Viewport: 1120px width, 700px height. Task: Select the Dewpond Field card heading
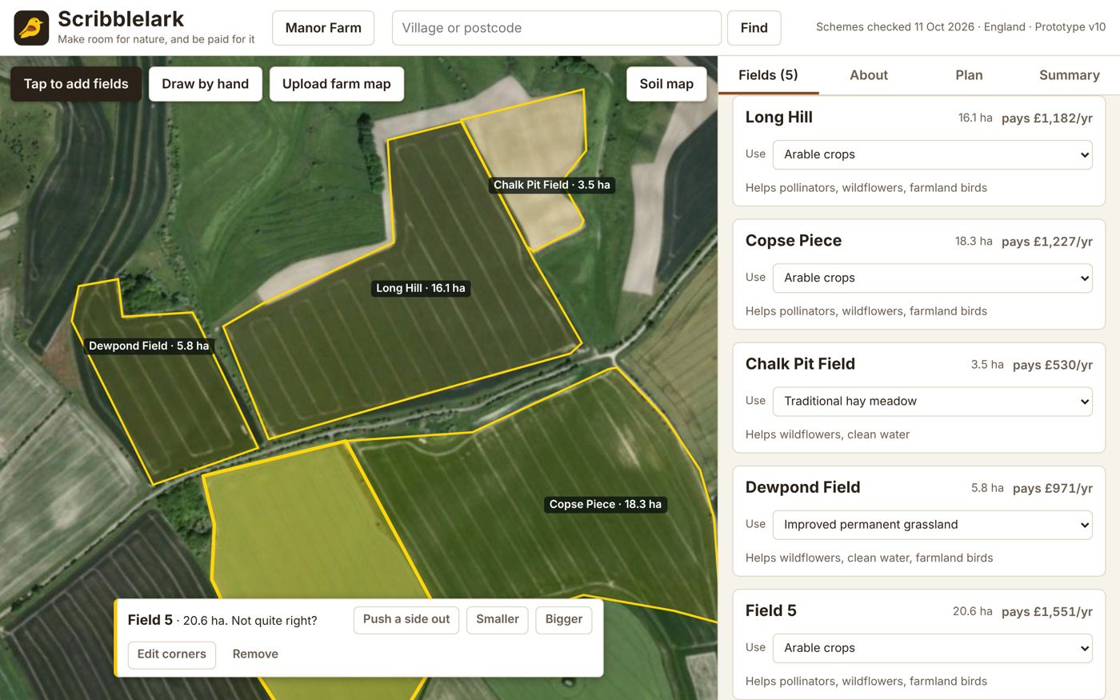(803, 487)
